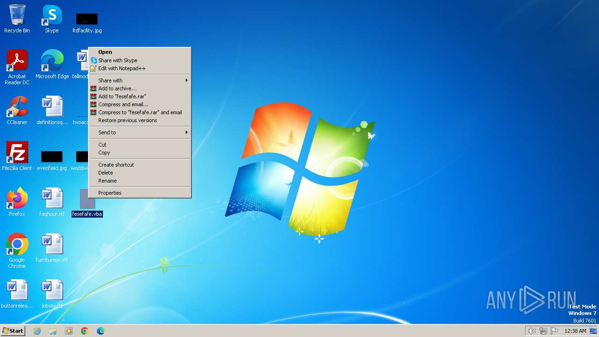Click the clock showing 12:38 AM

coord(575,331)
